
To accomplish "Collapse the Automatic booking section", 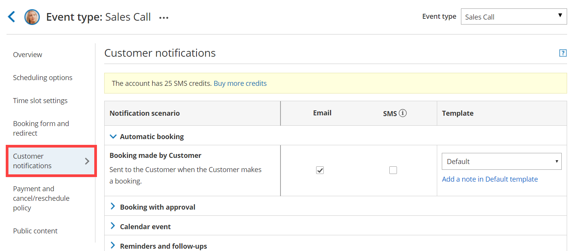I will (x=113, y=136).
